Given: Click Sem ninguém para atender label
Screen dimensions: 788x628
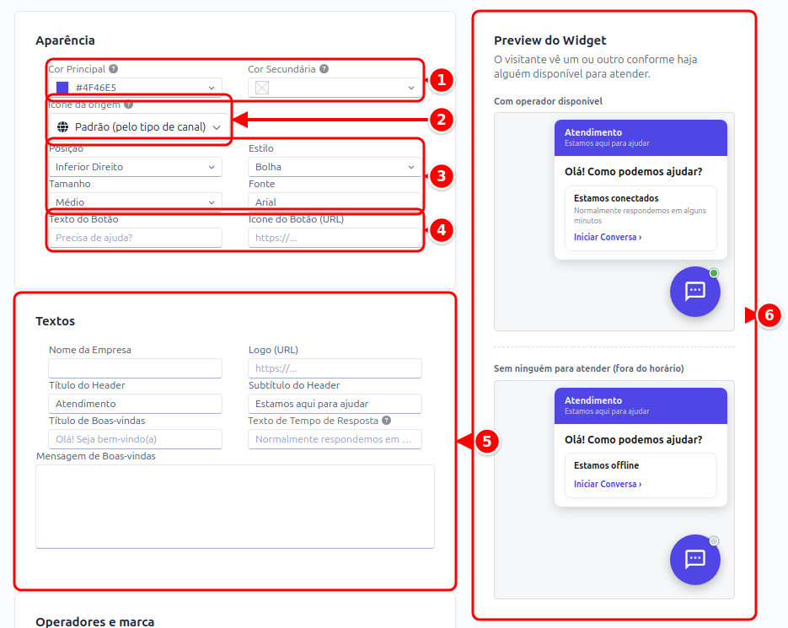Looking at the screenshot, I should pos(588,368).
